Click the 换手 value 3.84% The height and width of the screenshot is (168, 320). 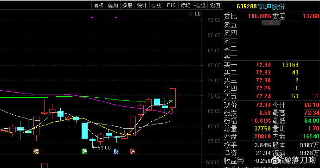click(263, 145)
